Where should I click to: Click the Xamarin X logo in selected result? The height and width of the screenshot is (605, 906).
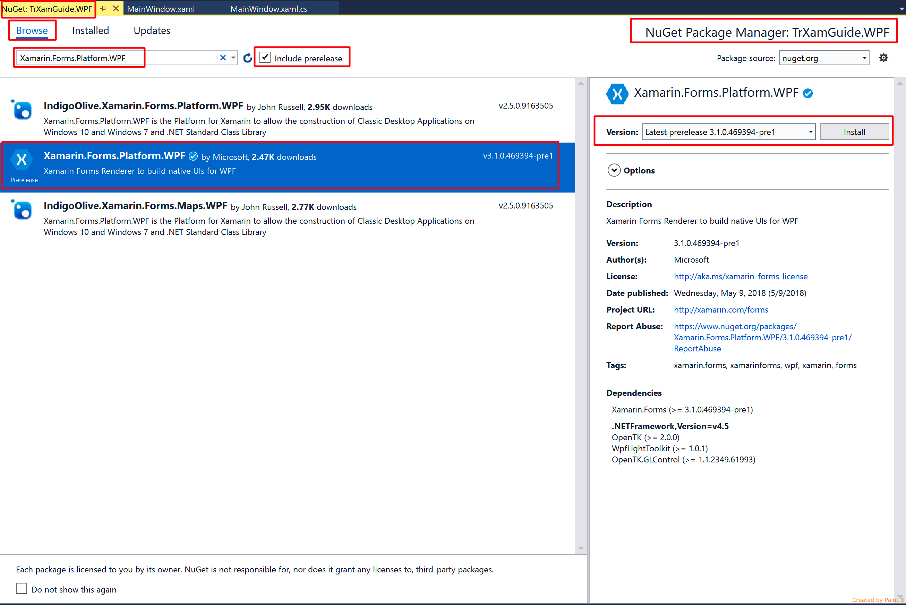[22, 159]
